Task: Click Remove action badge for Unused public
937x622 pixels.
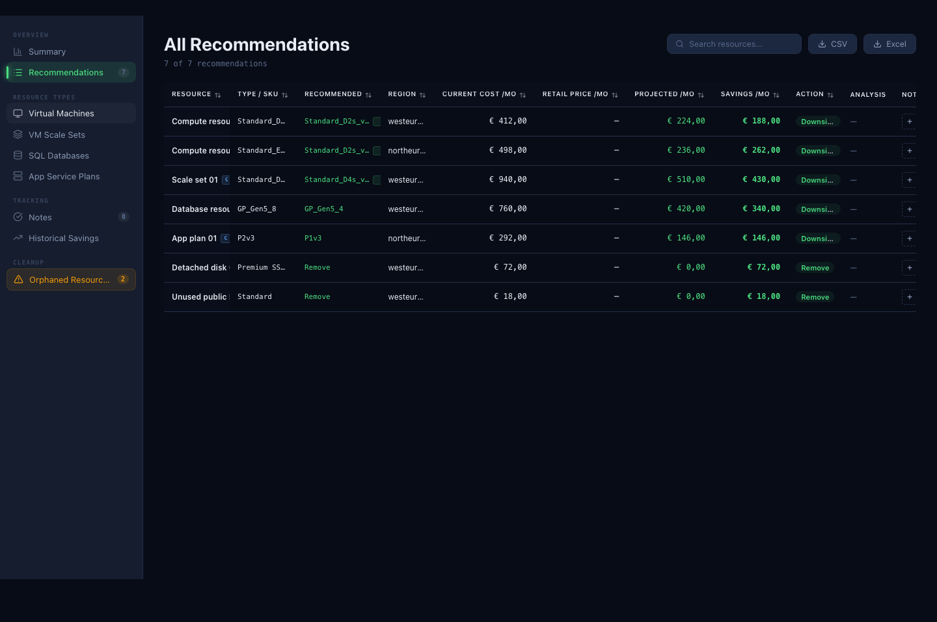Action: tap(815, 297)
